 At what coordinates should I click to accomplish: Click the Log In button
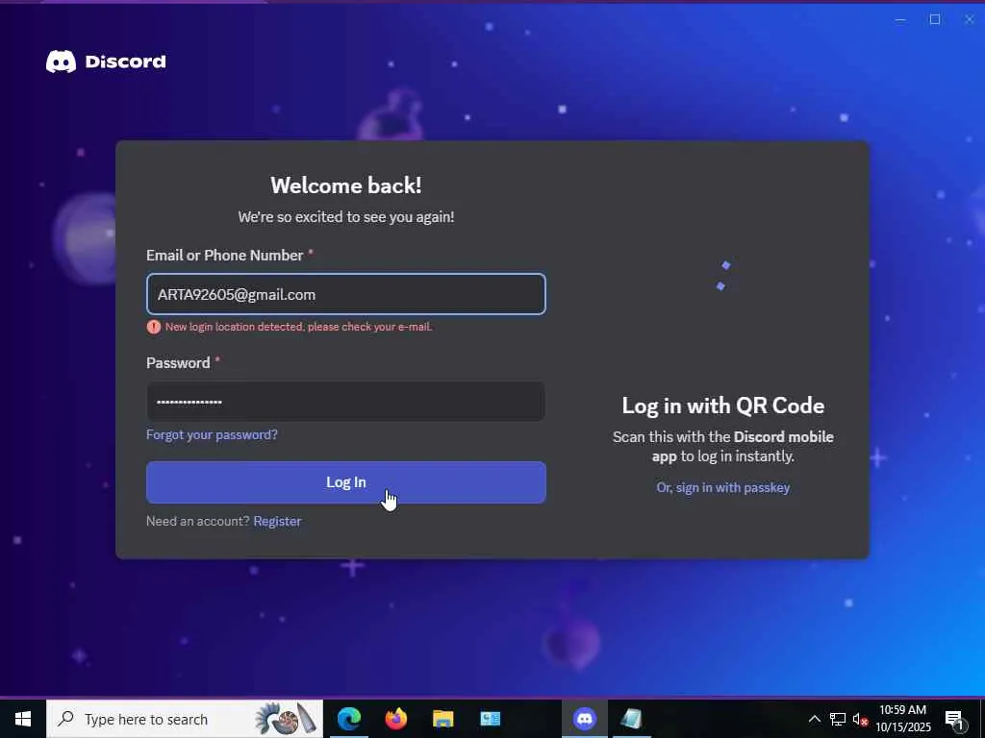coord(346,482)
